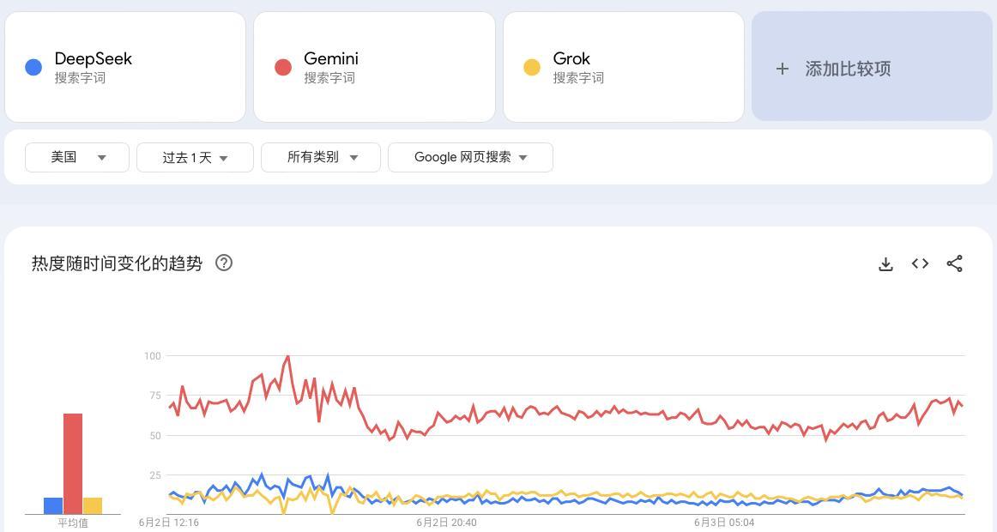The image size is (997, 532).
Task: Open the embed code icon
Action: pos(920,263)
